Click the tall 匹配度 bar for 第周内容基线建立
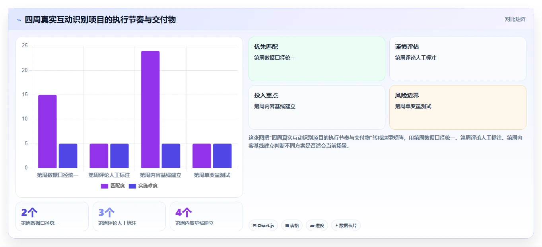 click(x=150, y=109)
